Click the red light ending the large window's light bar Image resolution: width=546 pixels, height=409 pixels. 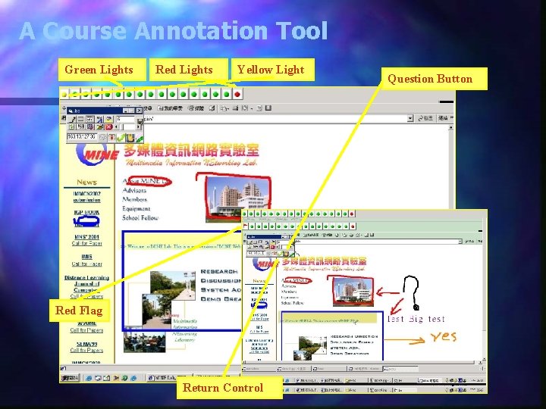(x=237, y=94)
